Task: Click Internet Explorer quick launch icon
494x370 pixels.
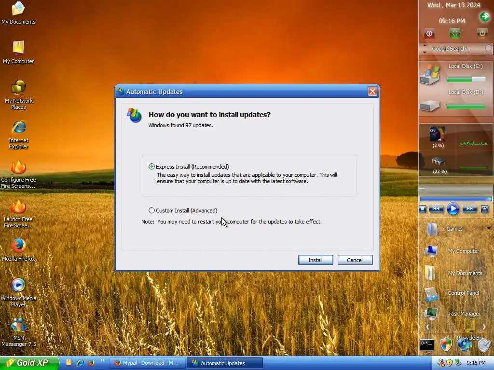Action: point(80,363)
